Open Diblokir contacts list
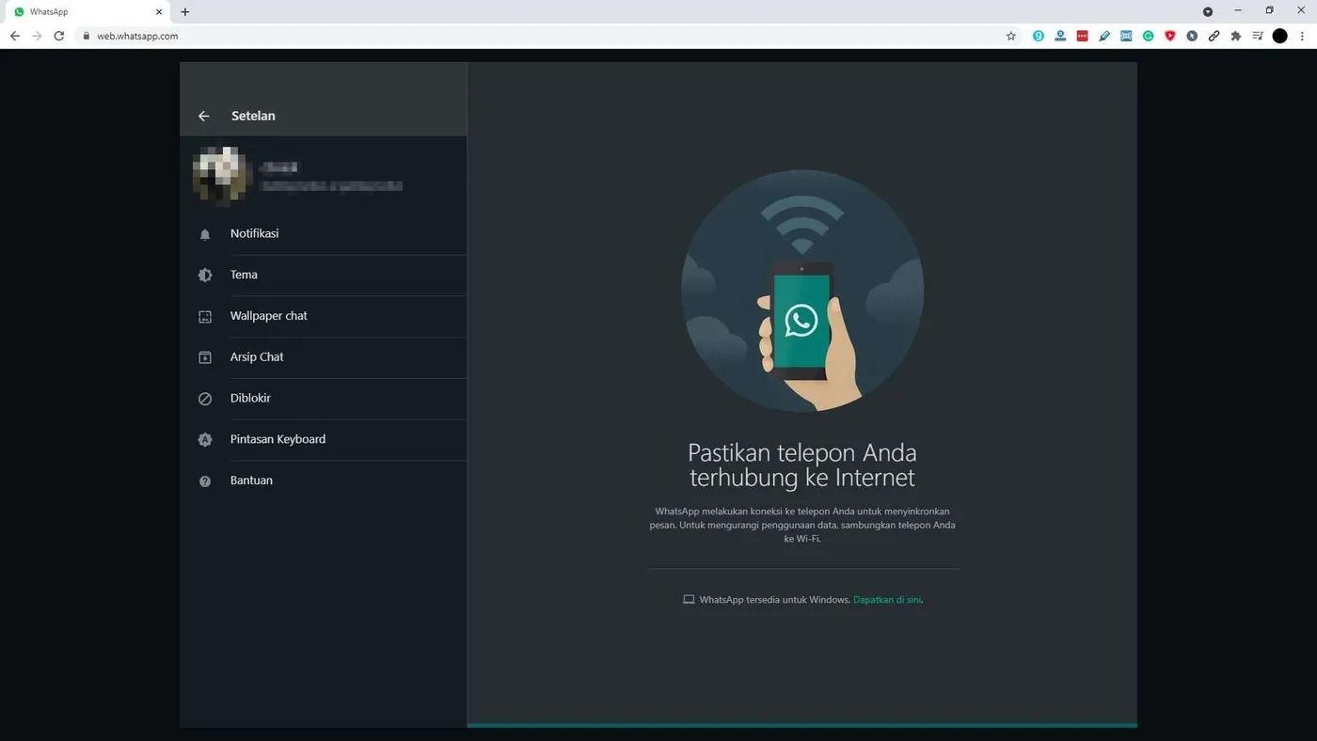 (x=324, y=398)
